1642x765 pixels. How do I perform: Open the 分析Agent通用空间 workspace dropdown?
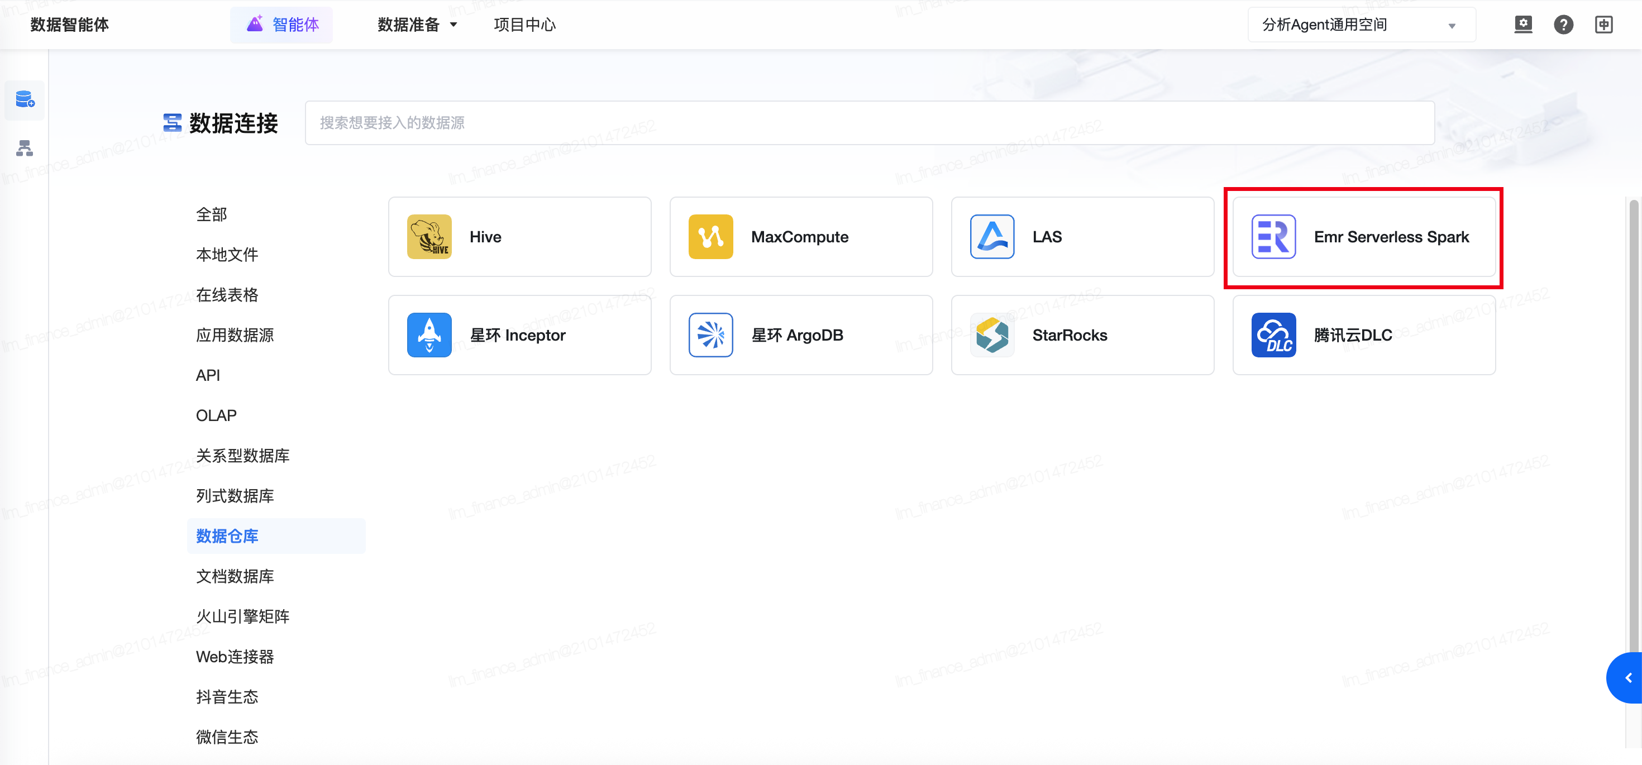click(x=1362, y=25)
